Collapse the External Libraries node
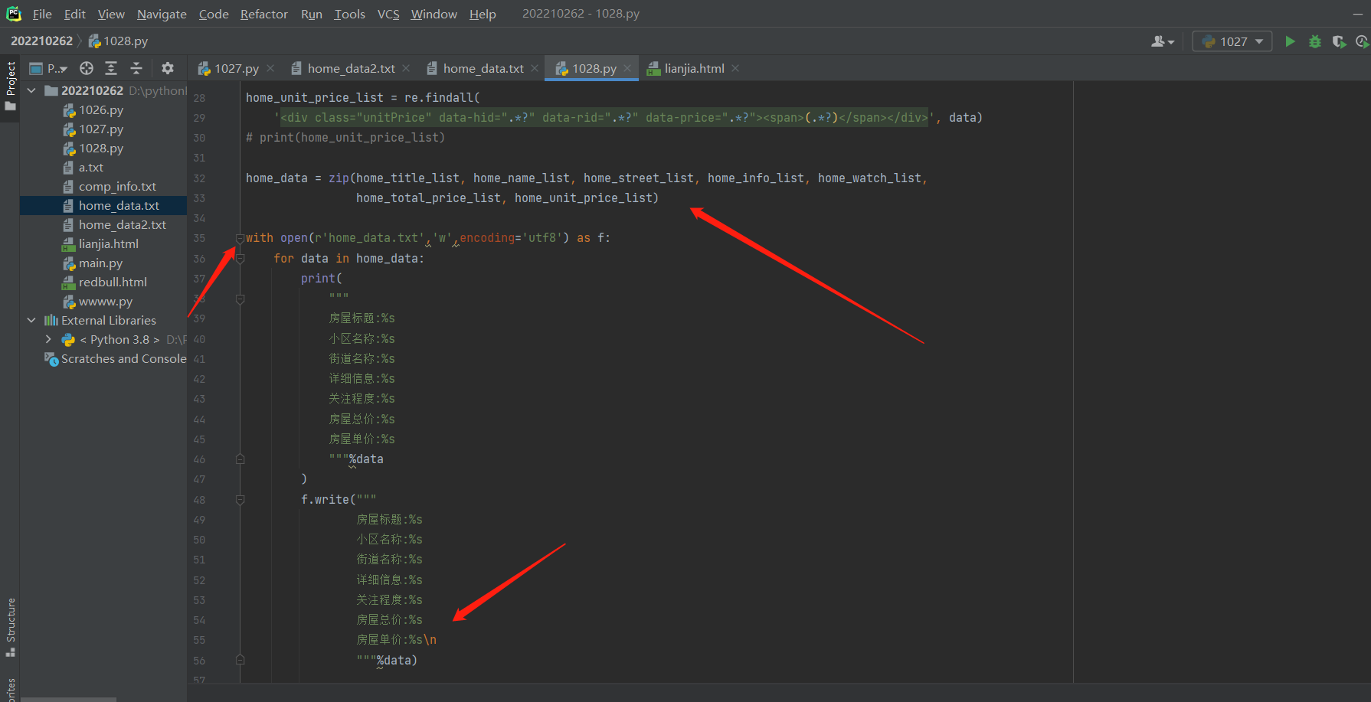Screen dimensions: 1371x702 (31, 320)
